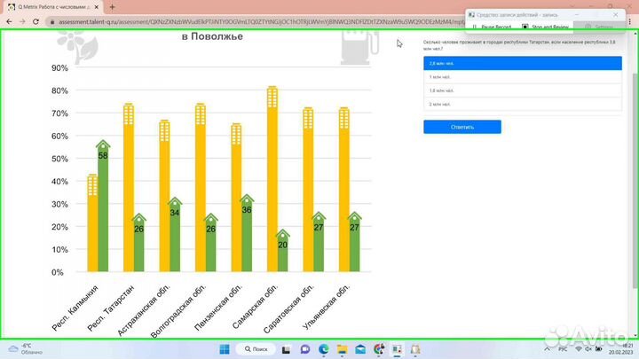This screenshot has height=359, width=639.
Task: Go back using browser back arrow
Action: (x=8, y=22)
